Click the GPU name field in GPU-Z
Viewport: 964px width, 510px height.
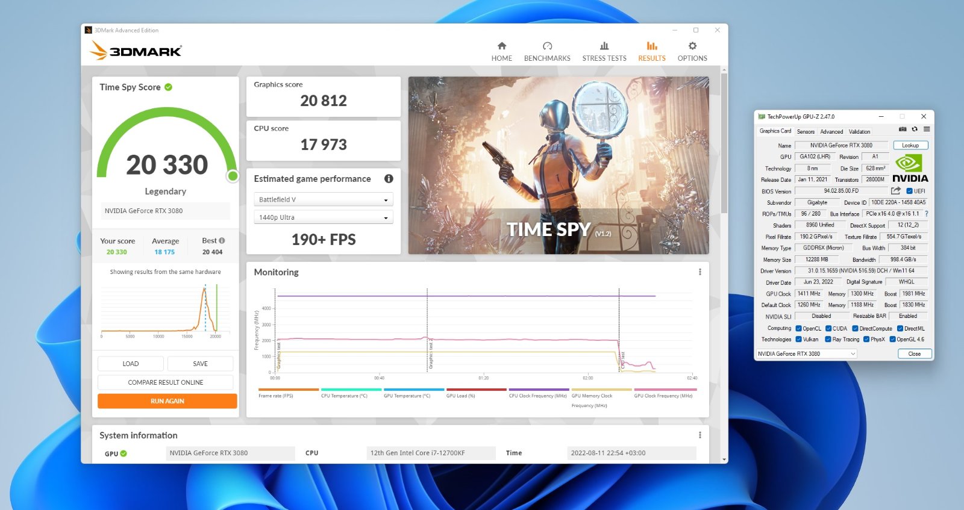(841, 145)
